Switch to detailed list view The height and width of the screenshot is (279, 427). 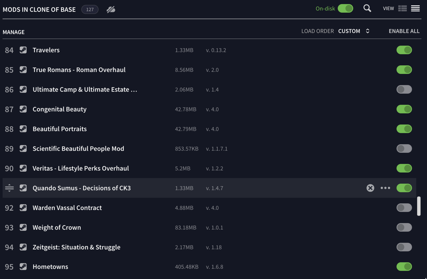(402, 9)
